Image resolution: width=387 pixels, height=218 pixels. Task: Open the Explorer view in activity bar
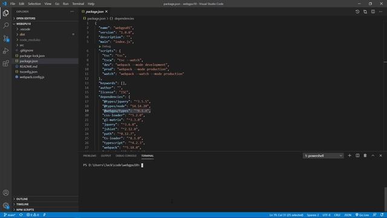tap(6, 13)
